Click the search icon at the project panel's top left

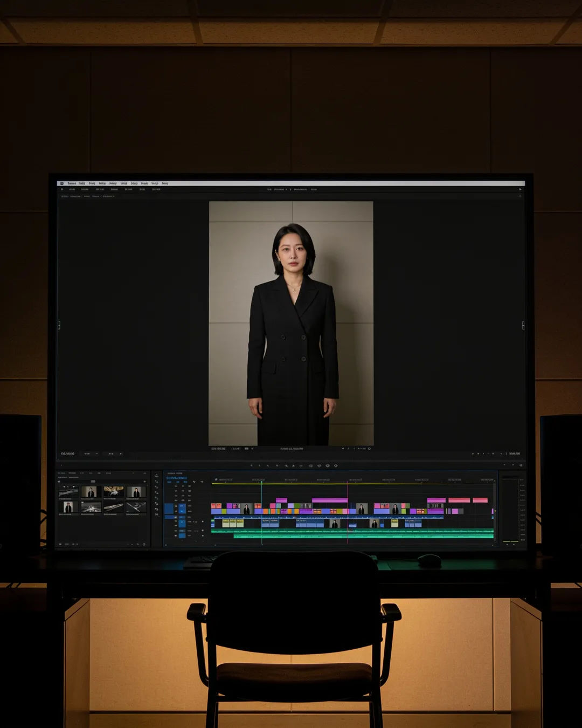click(59, 482)
